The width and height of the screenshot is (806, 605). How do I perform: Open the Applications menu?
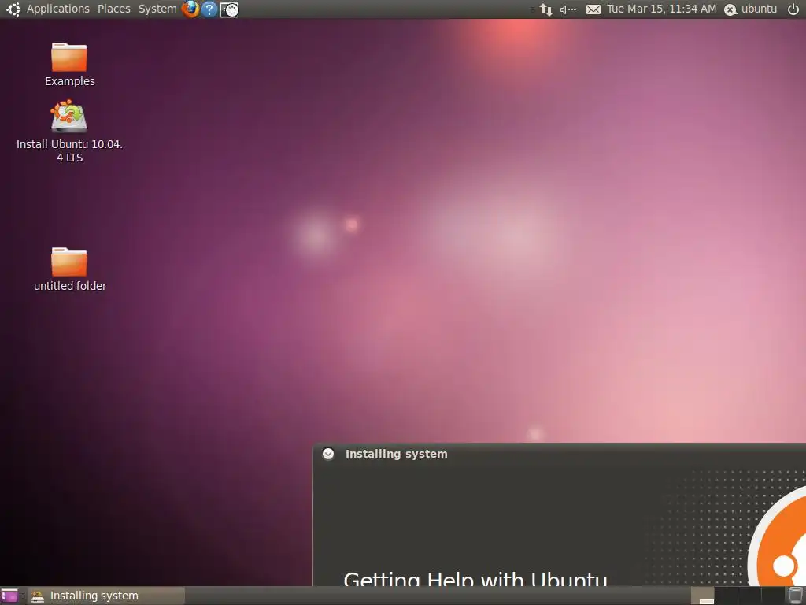(x=57, y=9)
